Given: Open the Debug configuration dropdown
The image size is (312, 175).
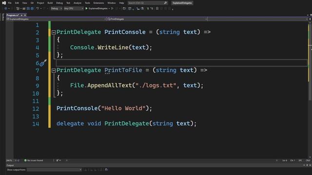Looking at the screenshot, I should (x=57, y=9).
